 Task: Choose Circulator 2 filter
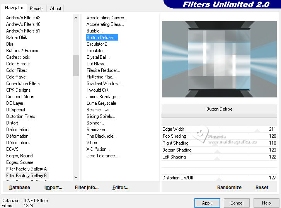[x=97, y=44]
